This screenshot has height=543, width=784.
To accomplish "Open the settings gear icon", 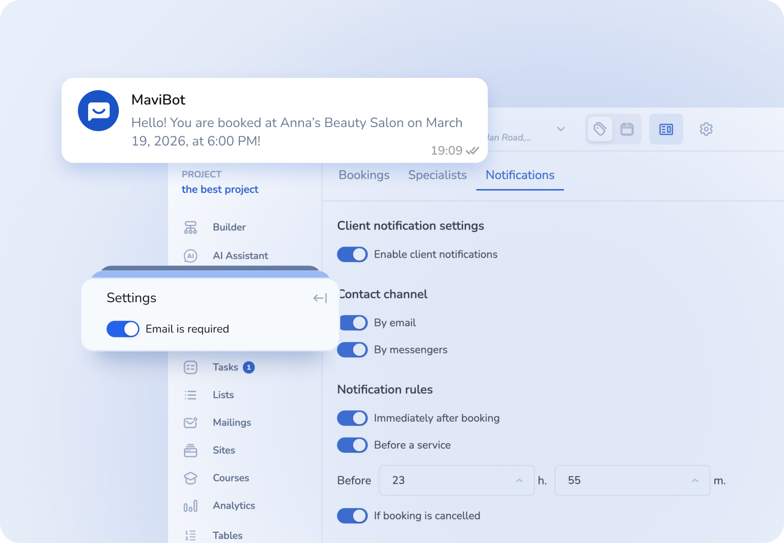I will (x=706, y=129).
